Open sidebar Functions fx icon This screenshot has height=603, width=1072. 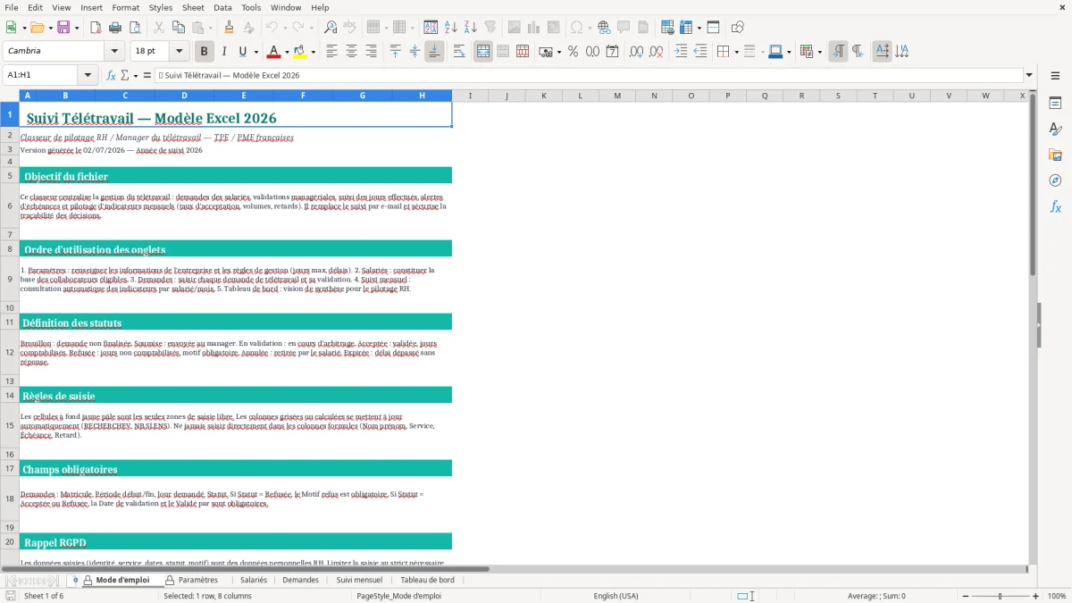point(1055,206)
